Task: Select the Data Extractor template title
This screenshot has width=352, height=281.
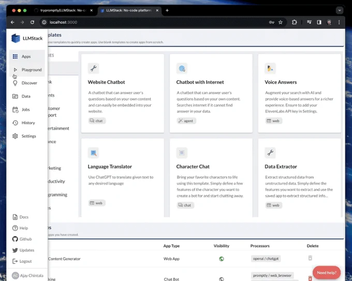Action: tap(281, 167)
